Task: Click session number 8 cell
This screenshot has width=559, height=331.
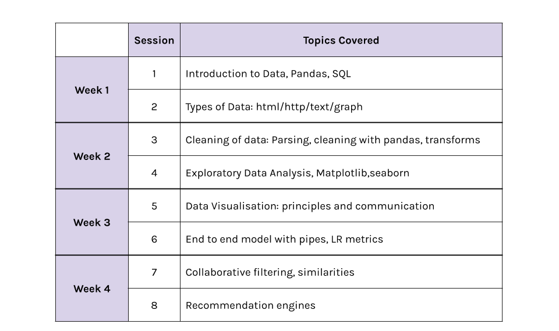Action: tap(154, 305)
